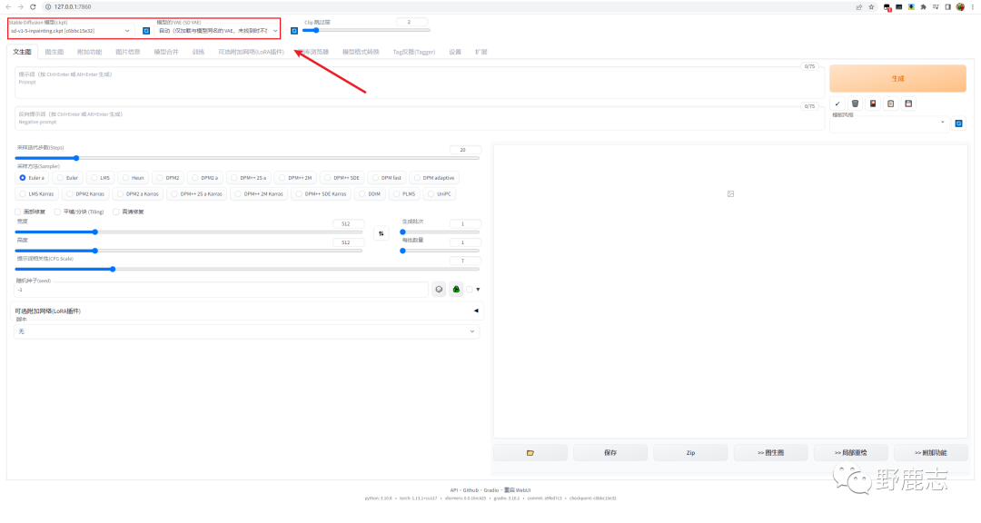Select the PLMS sampler
The image size is (981, 523).
pyautogui.click(x=403, y=194)
